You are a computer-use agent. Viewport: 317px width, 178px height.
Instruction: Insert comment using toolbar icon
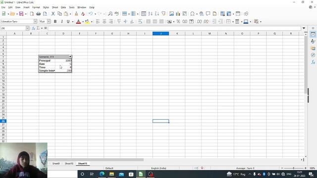pyautogui.click(x=208, y=14)
